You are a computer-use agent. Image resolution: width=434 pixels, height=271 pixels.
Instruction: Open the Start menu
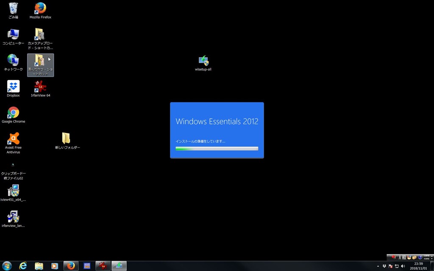pos(6,266)
